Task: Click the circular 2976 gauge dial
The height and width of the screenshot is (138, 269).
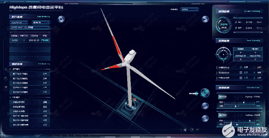Action: pyautogui.click(x=224, y=25)
